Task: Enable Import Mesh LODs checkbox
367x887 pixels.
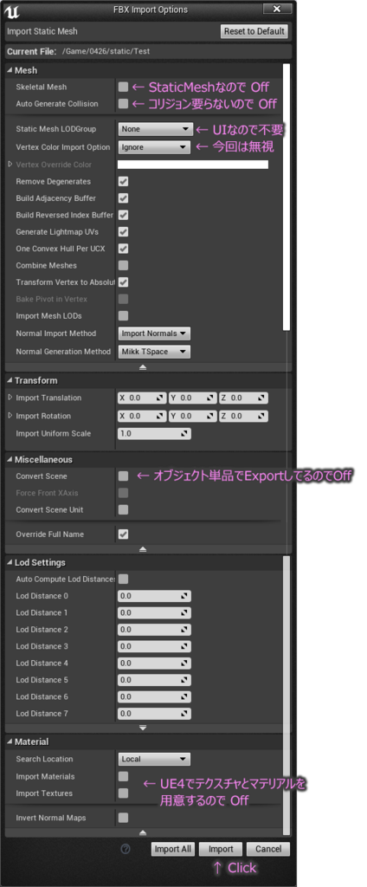Action: (x=123, y=315)
